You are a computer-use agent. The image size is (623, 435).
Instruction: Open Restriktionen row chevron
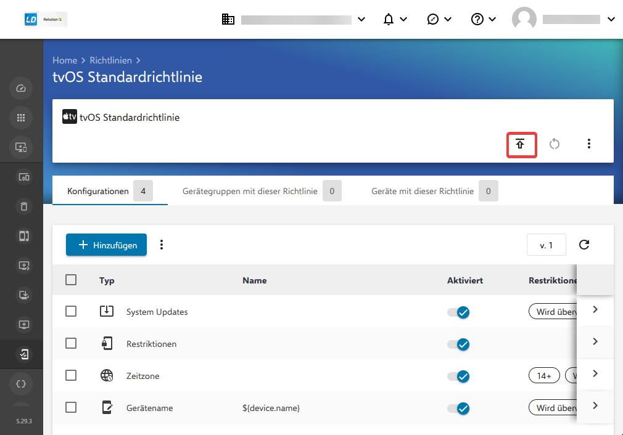(595, 341)
